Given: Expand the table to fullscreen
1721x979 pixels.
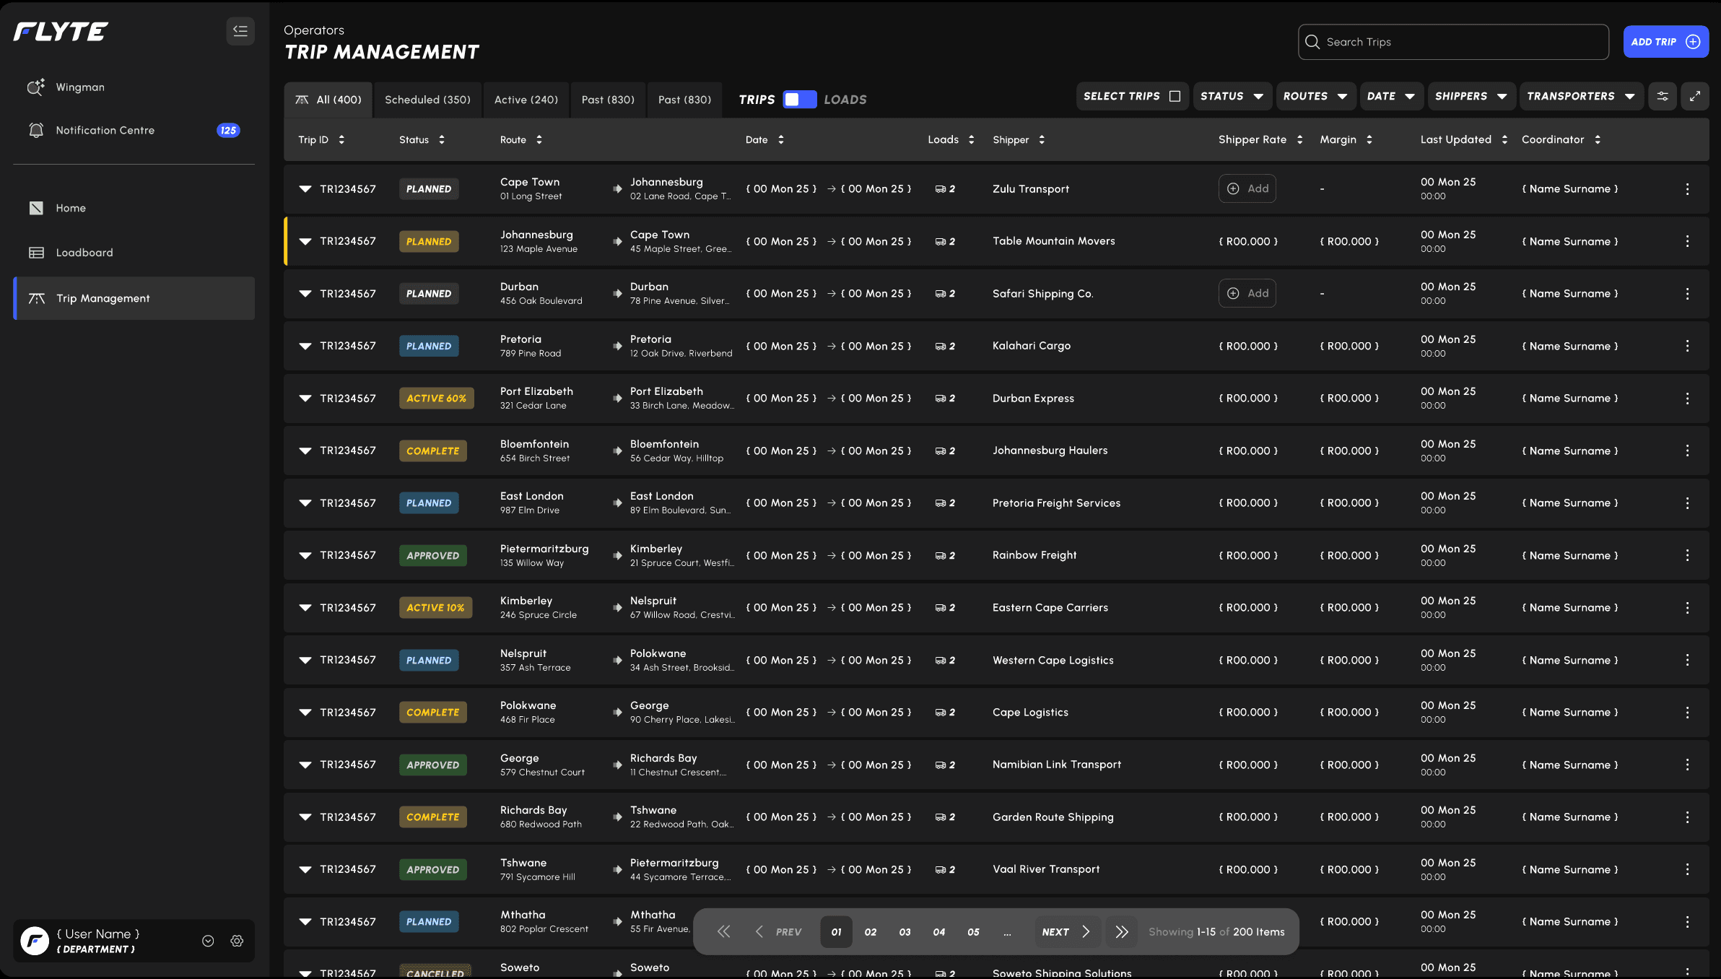Looking at the screenshot, I should coord(1696,96).
